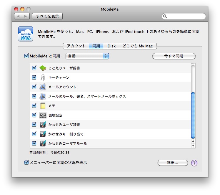Image resolution: width=220 pixels, height=195 pixels.
Task: Switch to the アカウント tab
Action: point(76,46)
